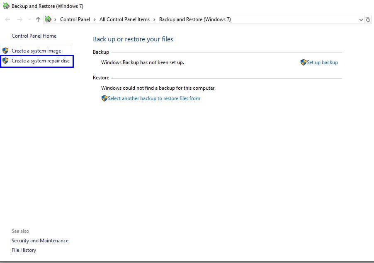This screenshot has width=374, height=263.
Task: Click the Backup section label
Action: 101,52
